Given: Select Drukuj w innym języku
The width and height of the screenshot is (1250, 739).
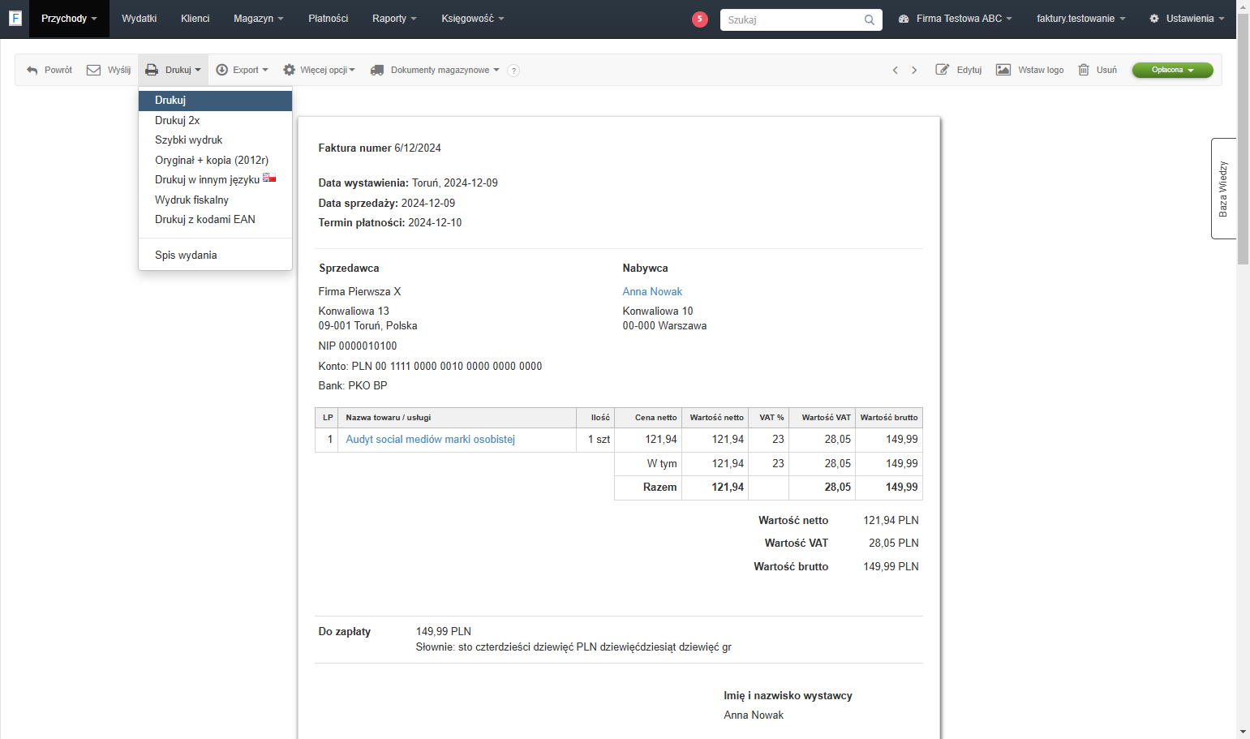Looking at the screenshot, I should 215,179.
